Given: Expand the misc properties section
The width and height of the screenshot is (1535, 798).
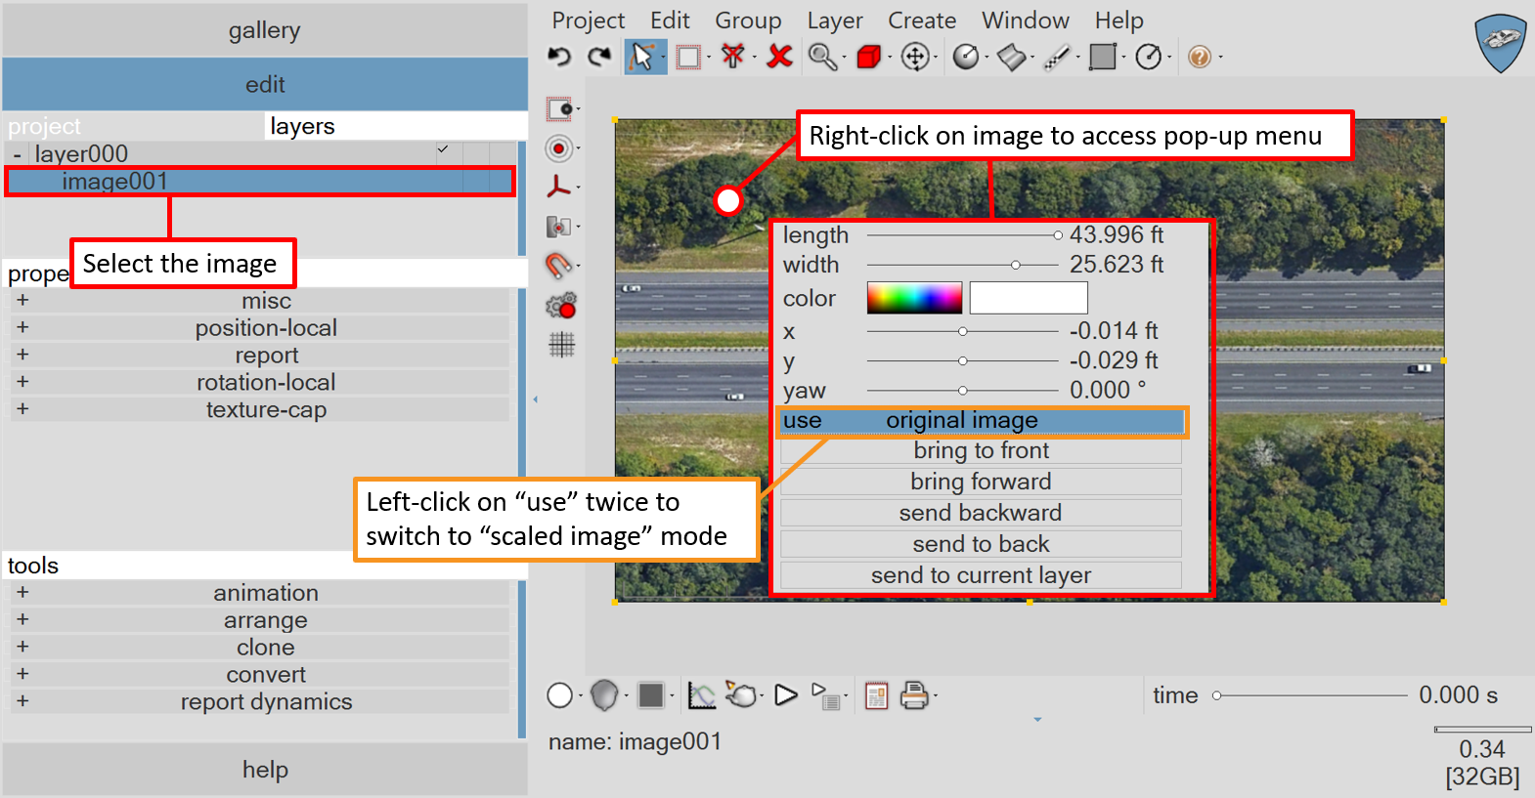Looking at the screenshot, I should (22, 301).
